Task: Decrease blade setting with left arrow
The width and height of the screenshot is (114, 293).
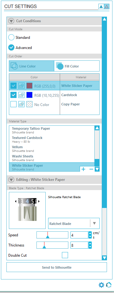Action: [x=16, y=201]
